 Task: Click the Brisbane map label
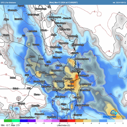[x=79, y=69]
